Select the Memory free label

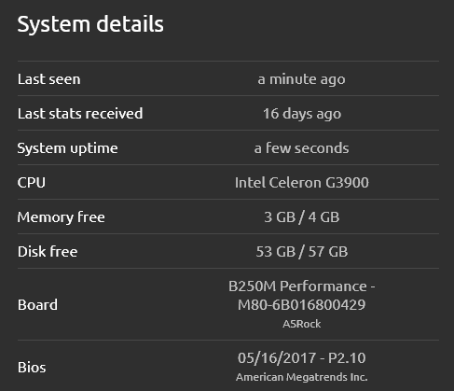pyautogui.click(x=61, y=217)
